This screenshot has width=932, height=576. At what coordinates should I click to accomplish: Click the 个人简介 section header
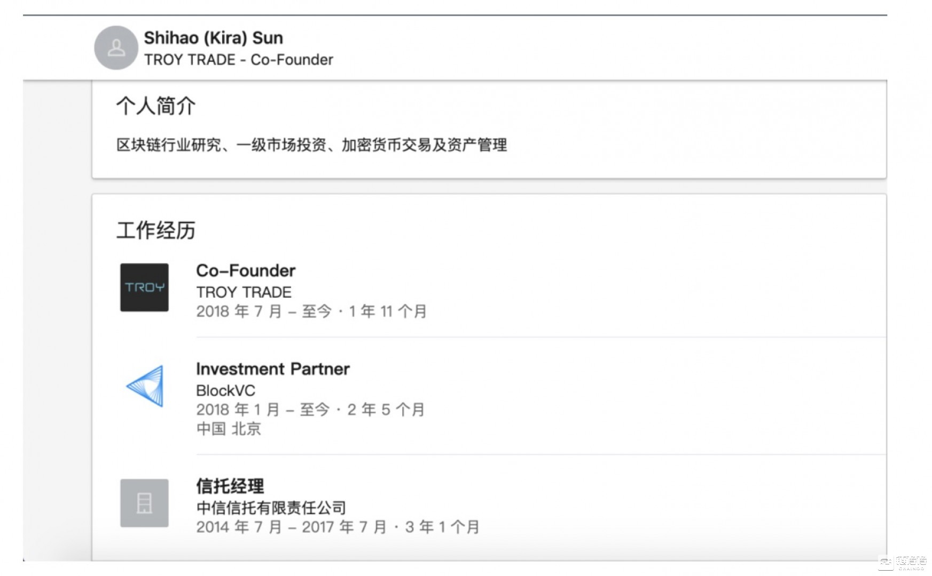point(156,106)
